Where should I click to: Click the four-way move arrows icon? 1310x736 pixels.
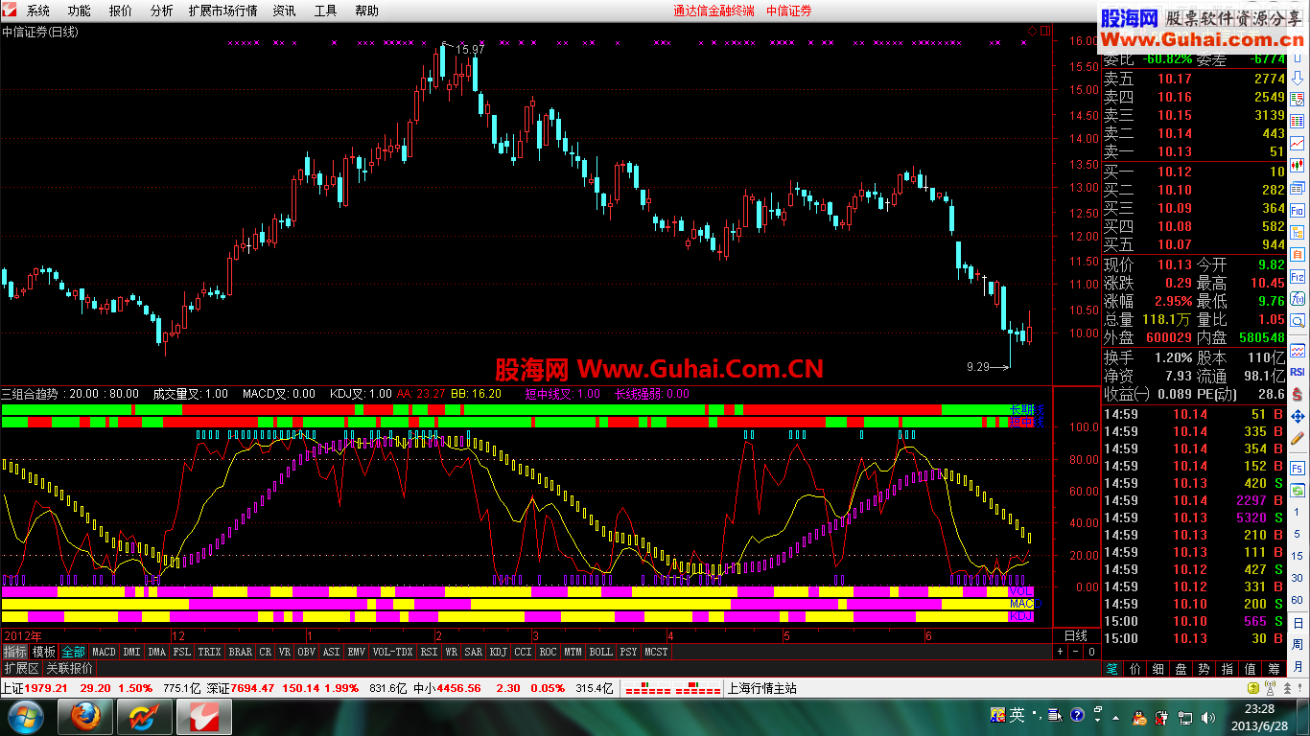(1297, 416)
